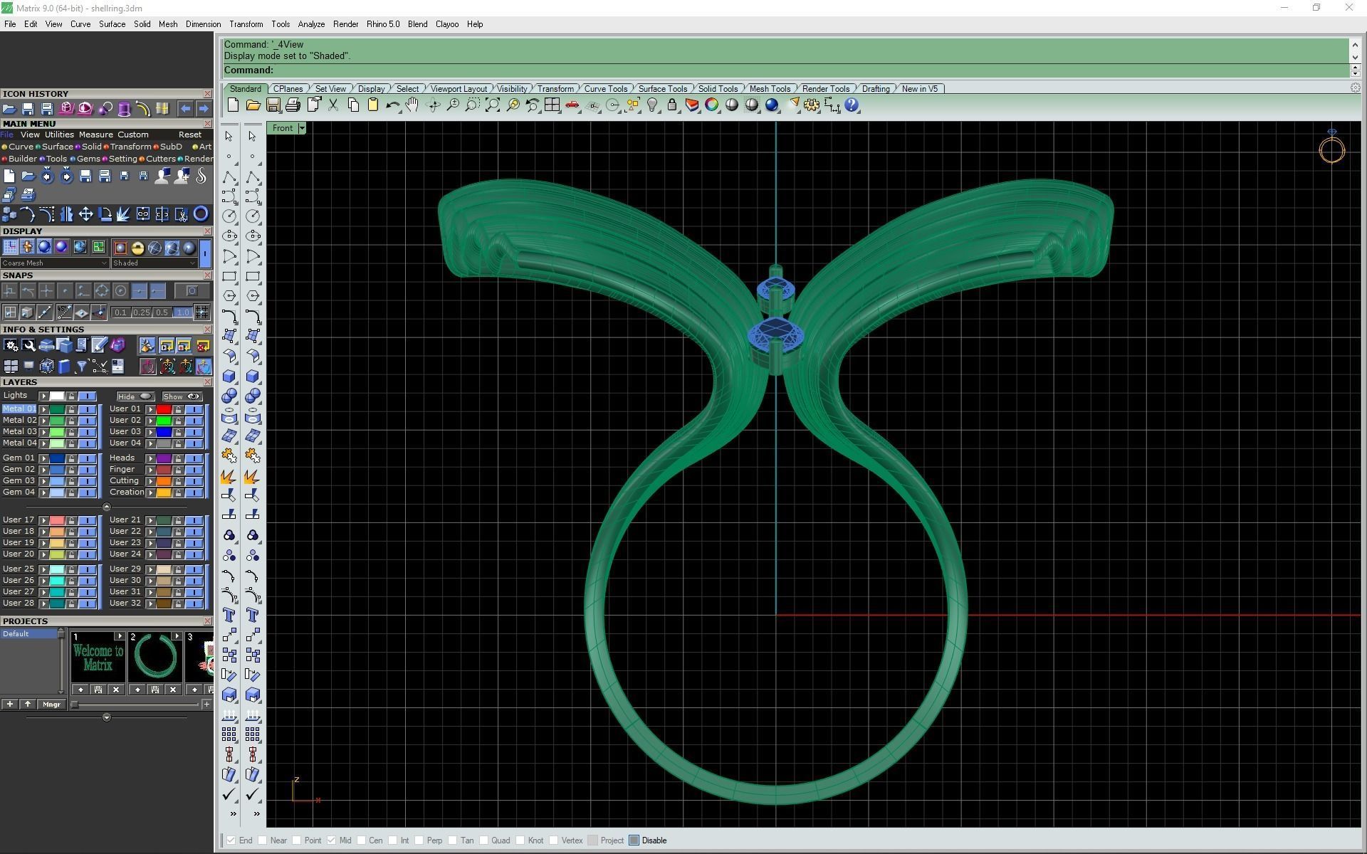Toggle the Quad osnap checkbox
The width and height of the screenshot is (1367, 854).
click(484, 840)
